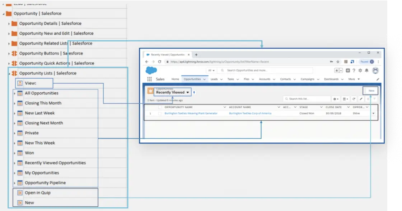The image size is (402, 211).
Task: Open the Salesforce App Launcher waffle icon
Action: (x=149, y=79)
